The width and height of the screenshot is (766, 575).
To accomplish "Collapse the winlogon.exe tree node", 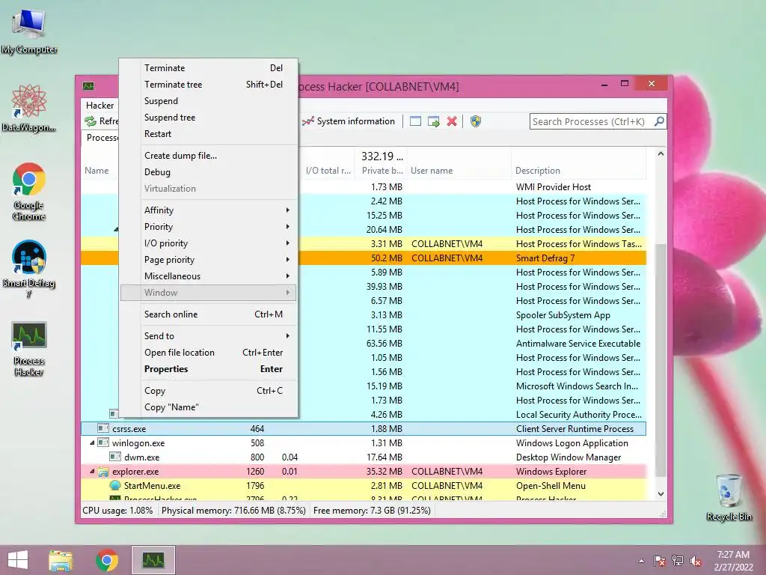I will (92, 443).
